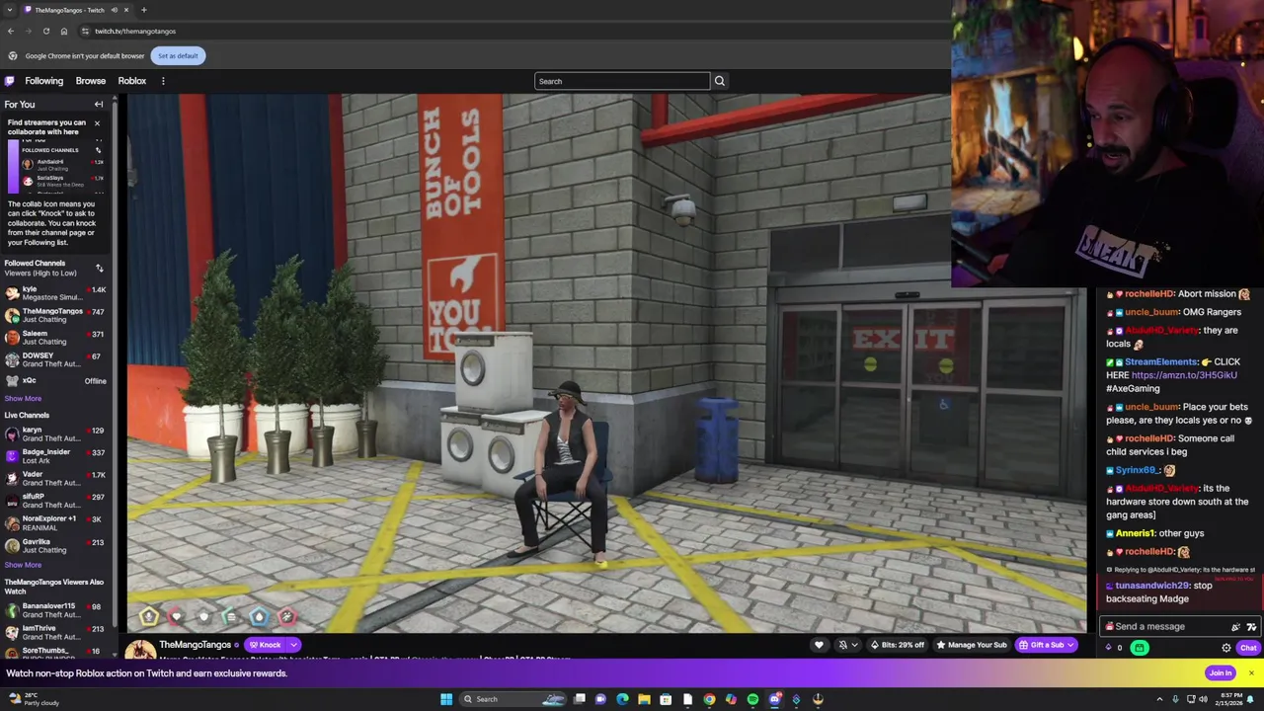Viewport: 1264px width, 711px height.
Task: Open a new Chrome tab
Action: tap(143, 10)
